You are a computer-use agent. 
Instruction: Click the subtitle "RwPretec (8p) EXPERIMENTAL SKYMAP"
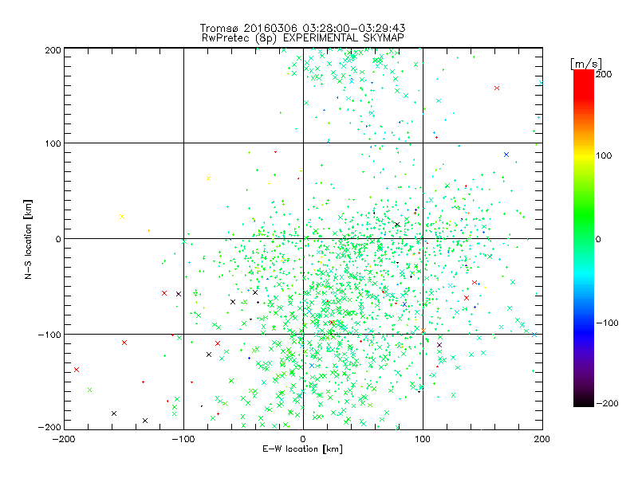(303, 37)
